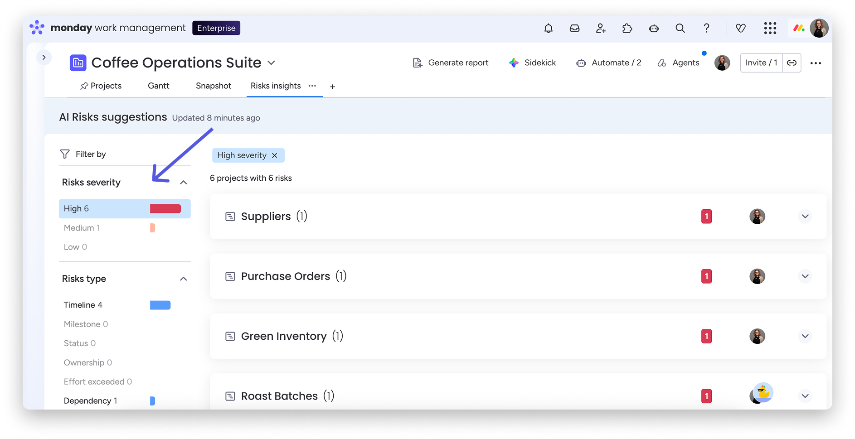Screen dimensions: 855x439
Task: Switch to the Projects tab
Action: tap(101, 86)
